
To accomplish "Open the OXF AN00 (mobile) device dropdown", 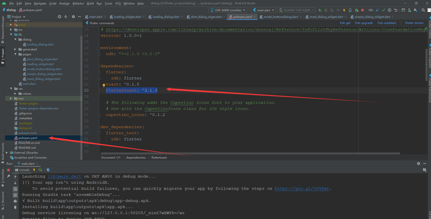I will coord(228,10).
